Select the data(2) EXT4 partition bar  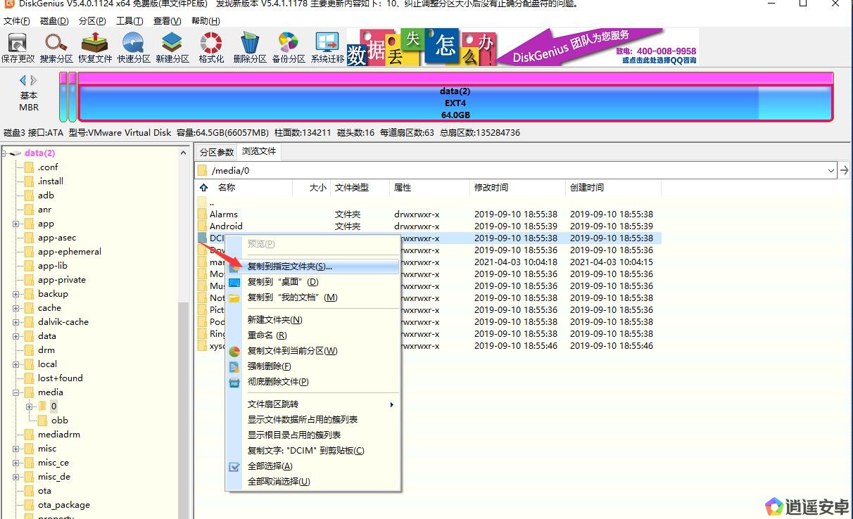[455, 103]
